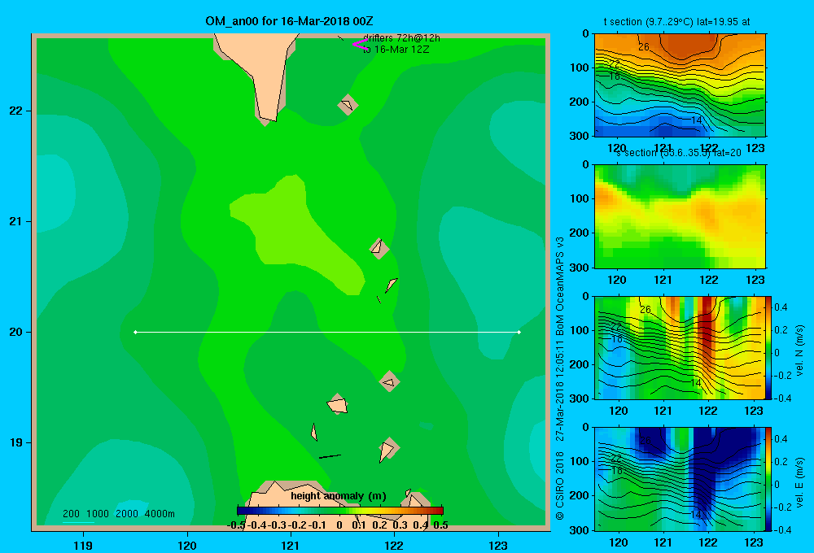Click longitude 123 below vel. E section

coord(754,542)
